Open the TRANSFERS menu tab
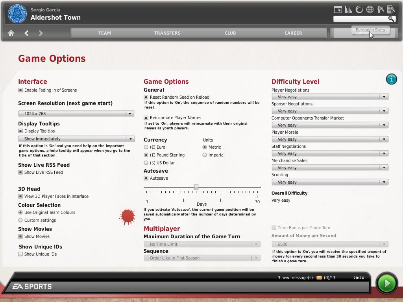 pyautogui.click(x=167, y=33)
